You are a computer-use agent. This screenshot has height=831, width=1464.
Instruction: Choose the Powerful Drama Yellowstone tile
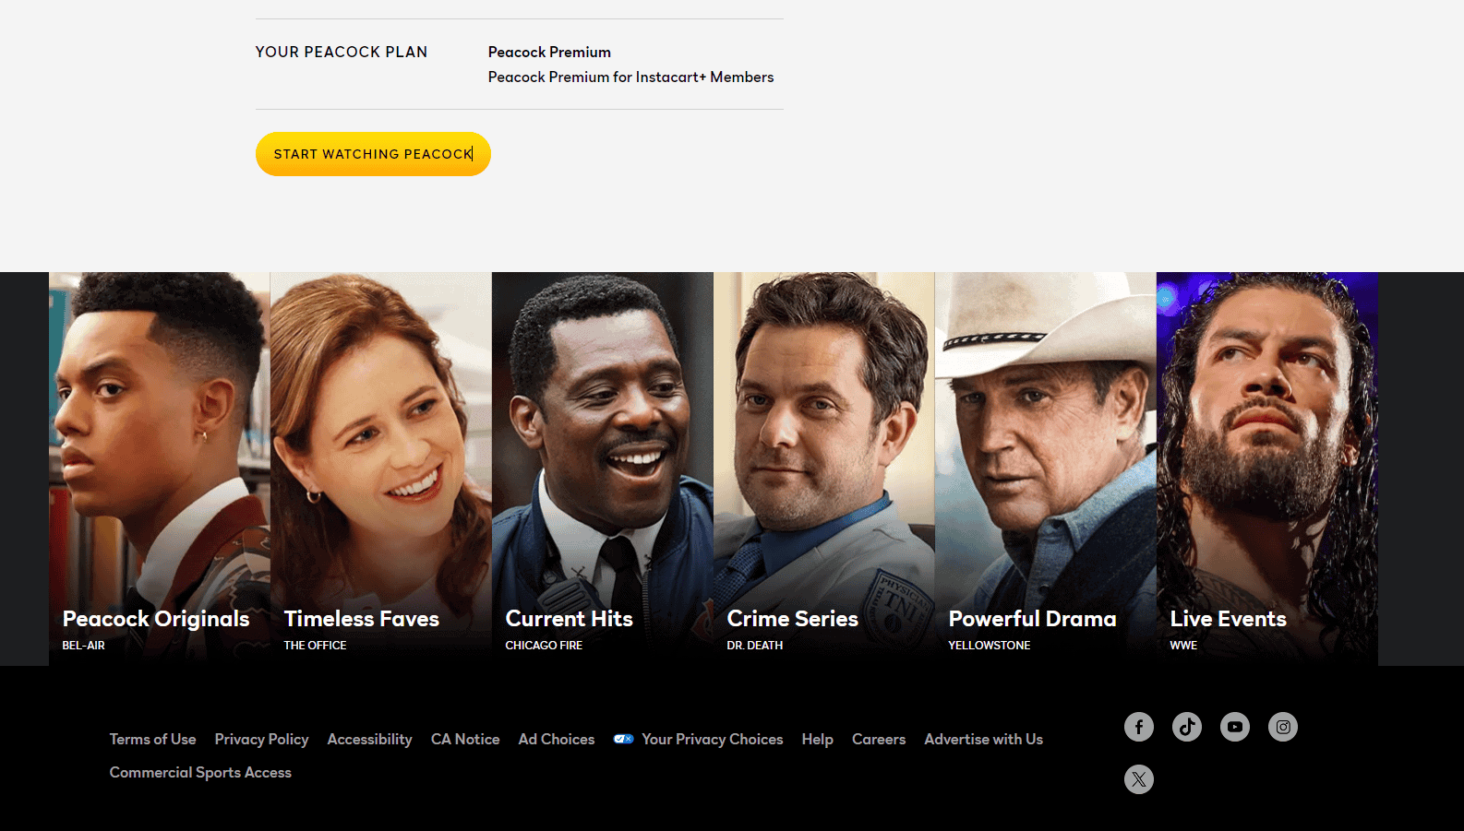coord(1045,469)
